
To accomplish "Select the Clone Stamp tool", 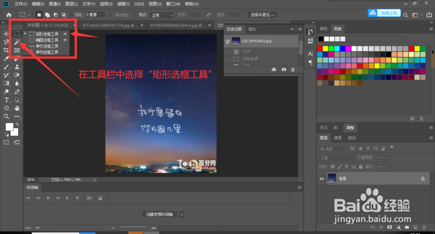I will tap(17, 67).
